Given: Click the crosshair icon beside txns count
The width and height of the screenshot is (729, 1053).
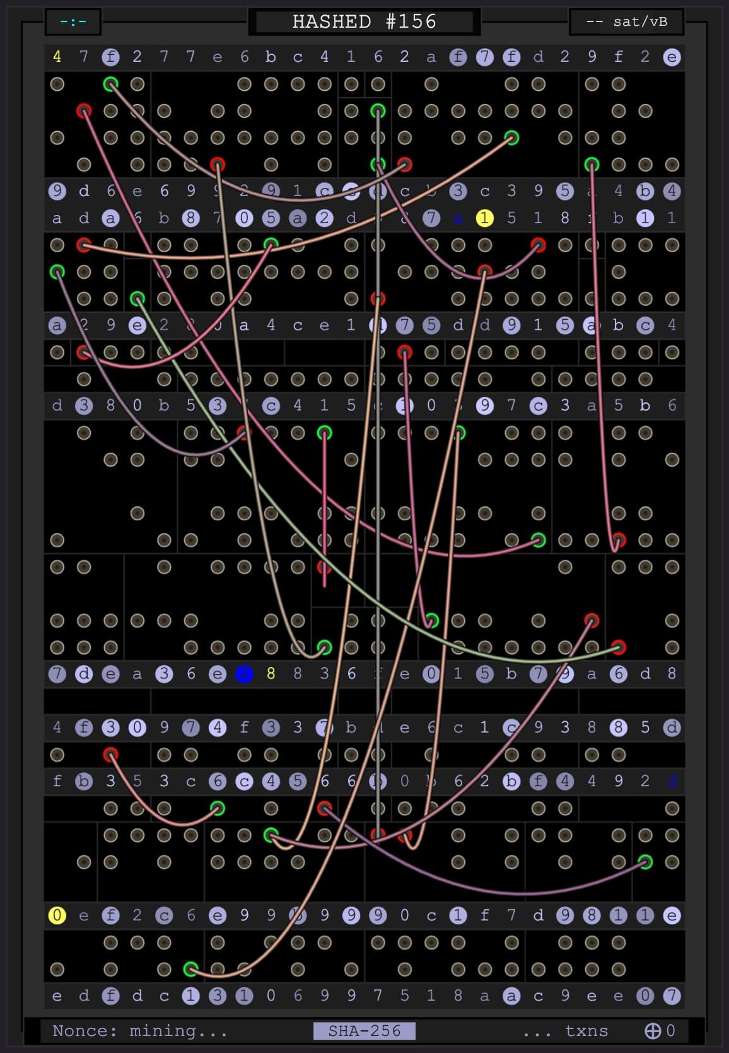Looking at the screenshot, I should [652, 1030].
